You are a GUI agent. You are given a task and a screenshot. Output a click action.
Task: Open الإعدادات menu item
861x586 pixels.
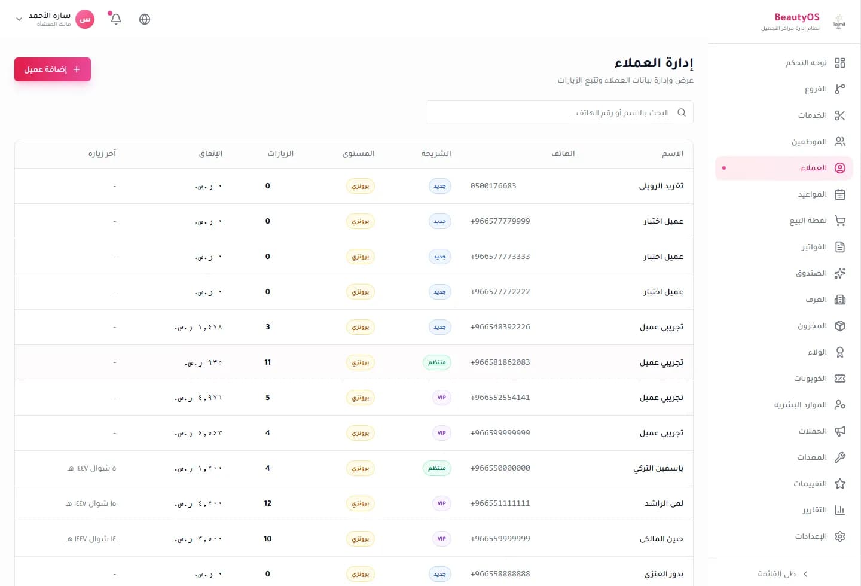[784, 536]
